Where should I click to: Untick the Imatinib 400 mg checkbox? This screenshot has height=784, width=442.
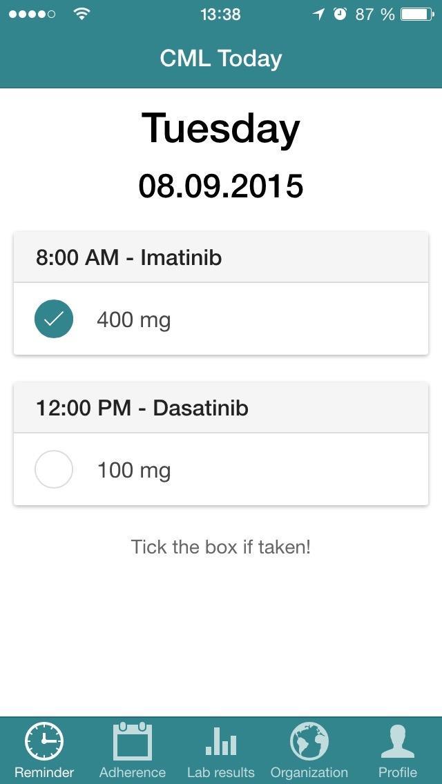(x=54, y=319)
